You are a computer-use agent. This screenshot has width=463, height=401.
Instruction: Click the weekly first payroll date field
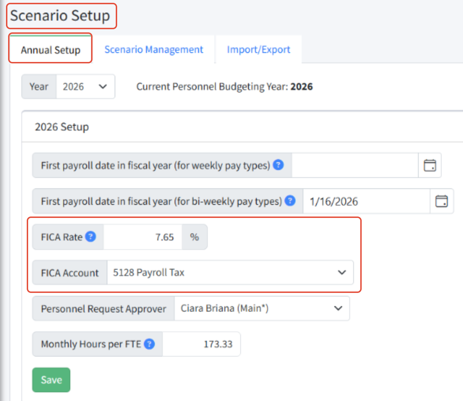pos(355,165)
